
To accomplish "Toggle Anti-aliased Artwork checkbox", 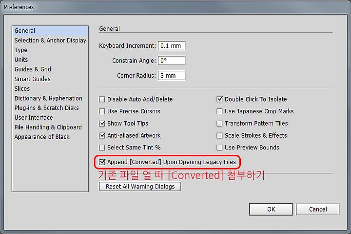I will coord(102,135).
